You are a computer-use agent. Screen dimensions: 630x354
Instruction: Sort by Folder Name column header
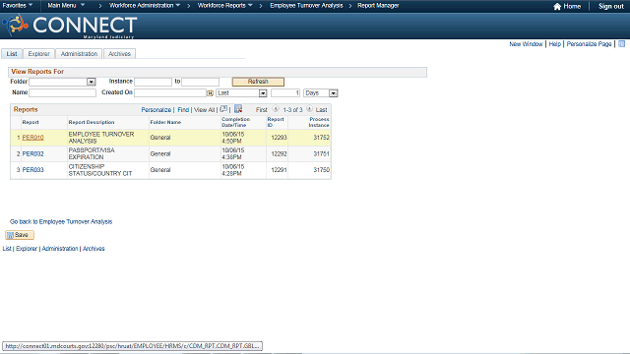(x=165, y=122)
